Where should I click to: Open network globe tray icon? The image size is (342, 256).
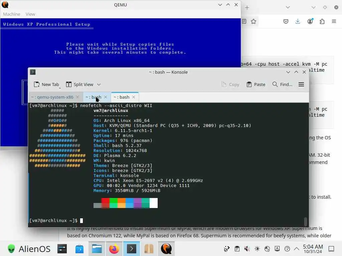(x=267, y=249)
